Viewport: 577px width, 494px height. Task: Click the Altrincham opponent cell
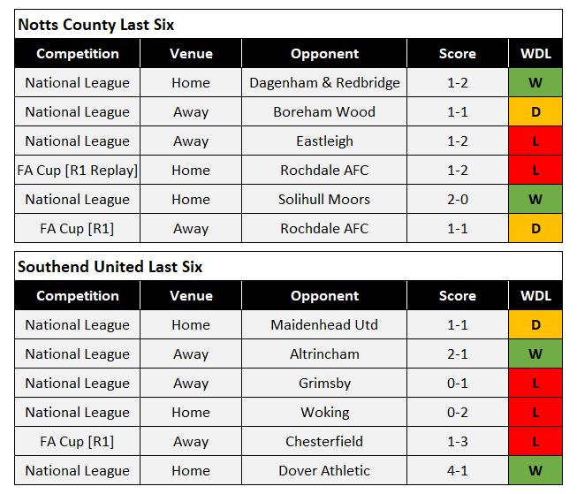(324, 354)
